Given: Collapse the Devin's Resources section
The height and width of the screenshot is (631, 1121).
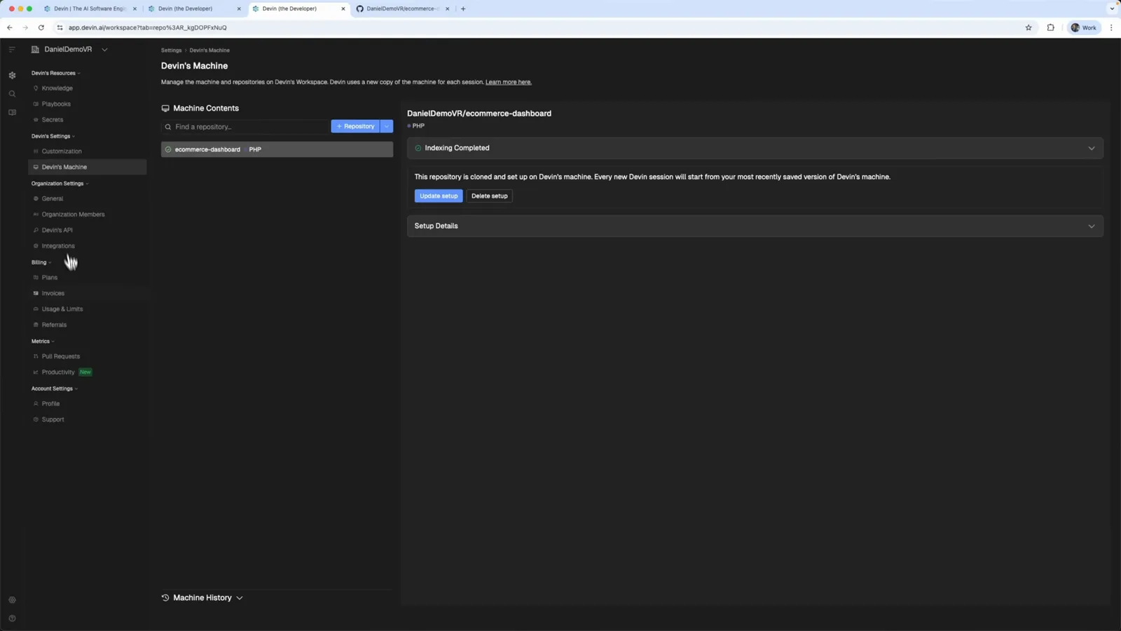Looking at the screenshot, I should (x=56, y=73).
